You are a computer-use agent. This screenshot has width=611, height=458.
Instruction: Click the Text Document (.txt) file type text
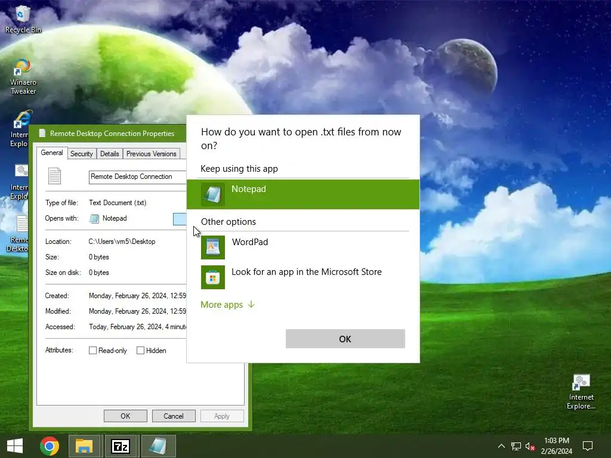118,203
